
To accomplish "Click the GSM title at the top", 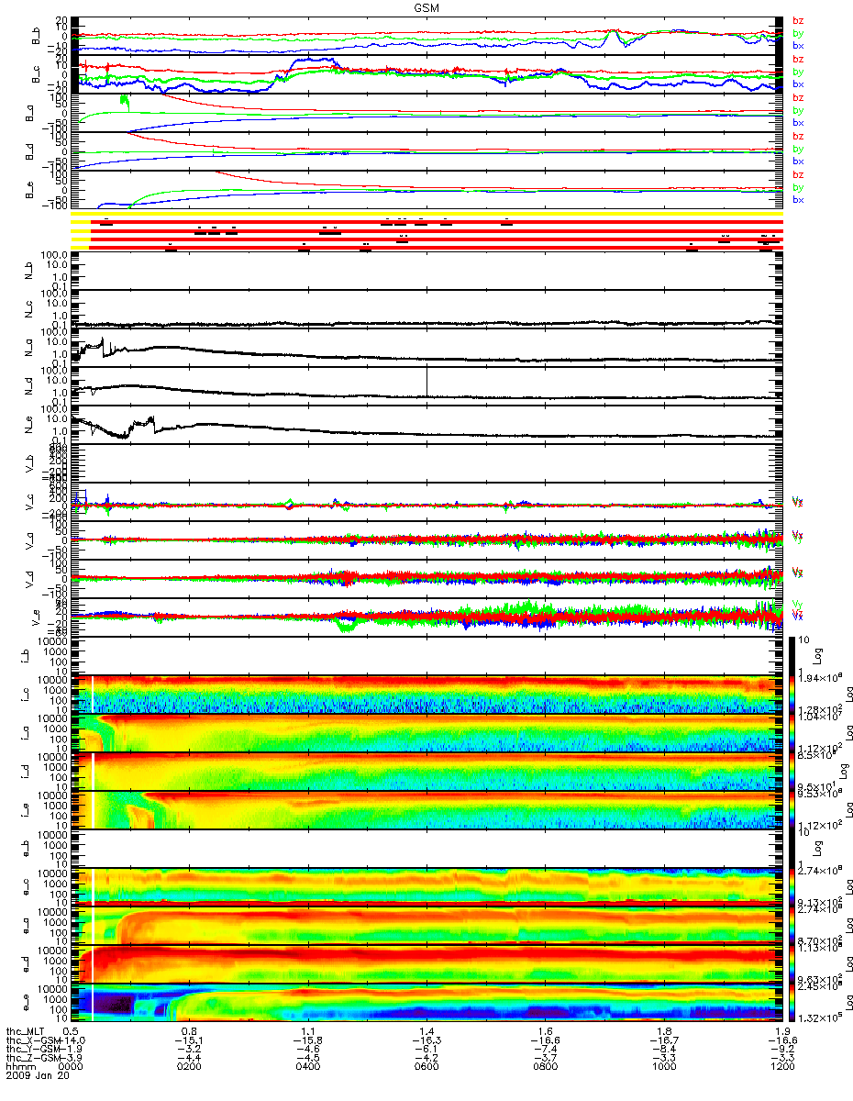I will (x=426, y=7).
